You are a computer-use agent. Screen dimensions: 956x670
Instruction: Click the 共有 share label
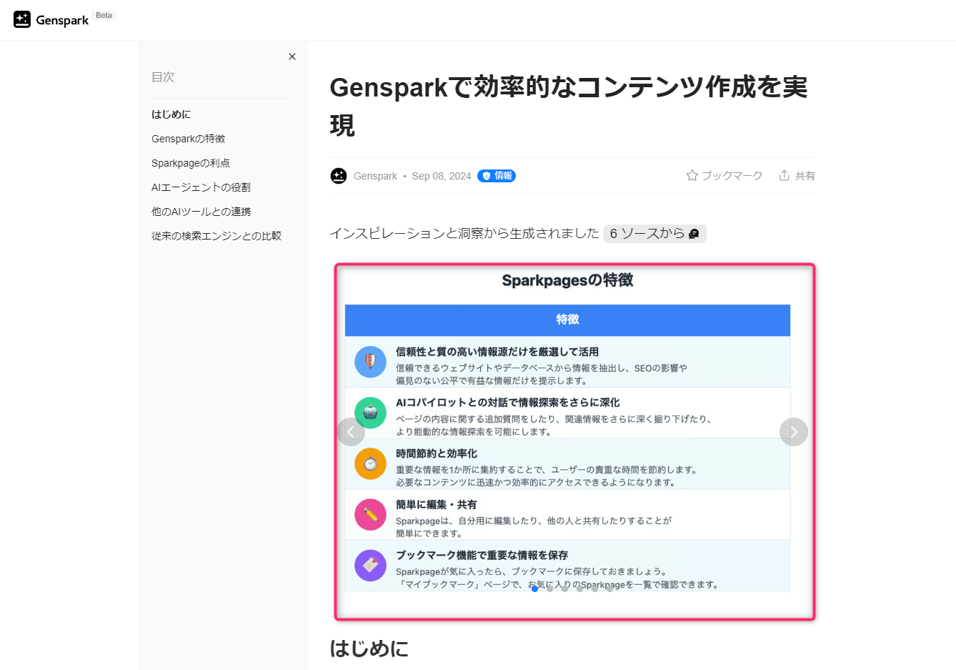[x=805, y=175]
